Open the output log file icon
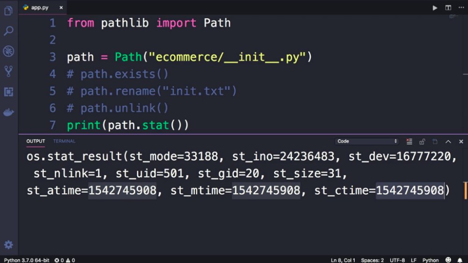The image size is (468, 263). (435, 141)
